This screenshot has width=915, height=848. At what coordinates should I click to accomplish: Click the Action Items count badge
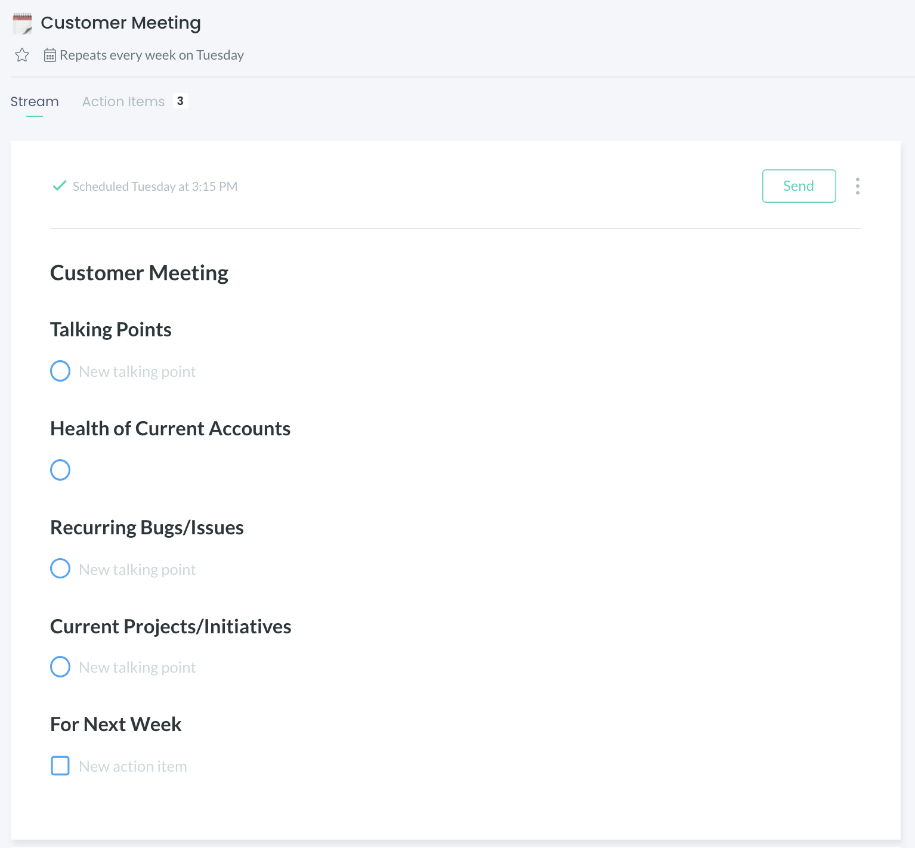coord(180,101)
